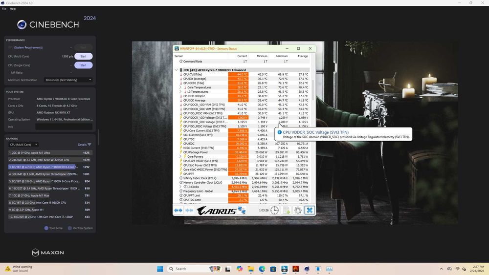Viewport: 489px width, 275px height.
Task: Start logging with the sheet and green-plus icon
Action: pyautogui.click(x=286, y=210)
